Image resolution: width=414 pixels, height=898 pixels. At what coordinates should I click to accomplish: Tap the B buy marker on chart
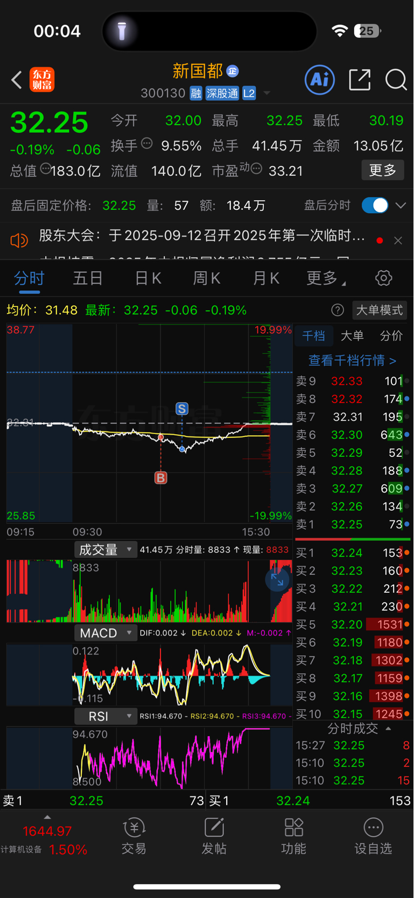pyautogui.click(x=160, y=477)
